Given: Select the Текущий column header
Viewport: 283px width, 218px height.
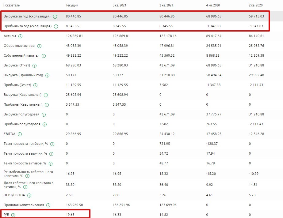Looking at the screenshot, I should coord(72,6).
